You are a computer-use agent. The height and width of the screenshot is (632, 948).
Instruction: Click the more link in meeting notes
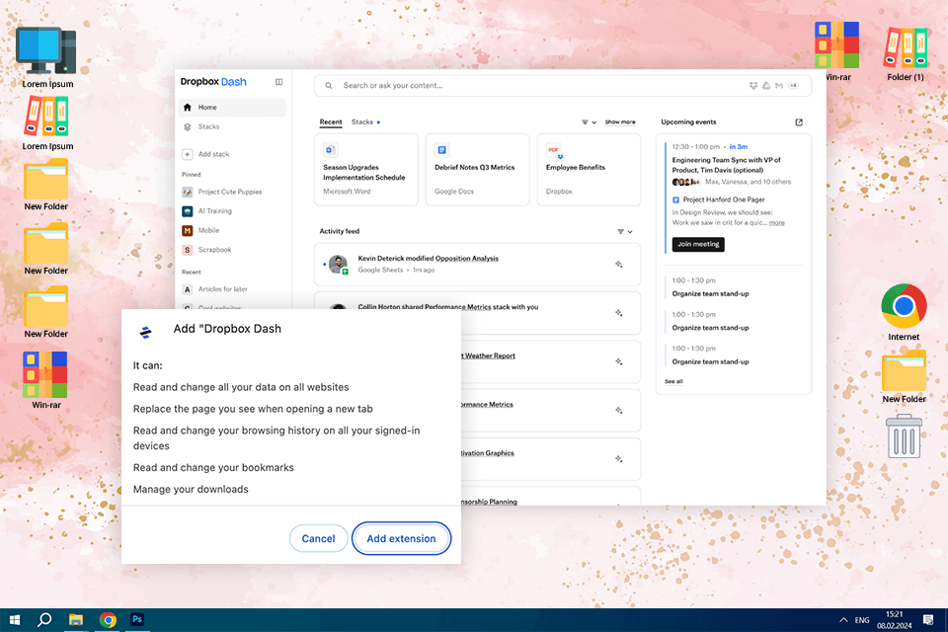(776, 222)
